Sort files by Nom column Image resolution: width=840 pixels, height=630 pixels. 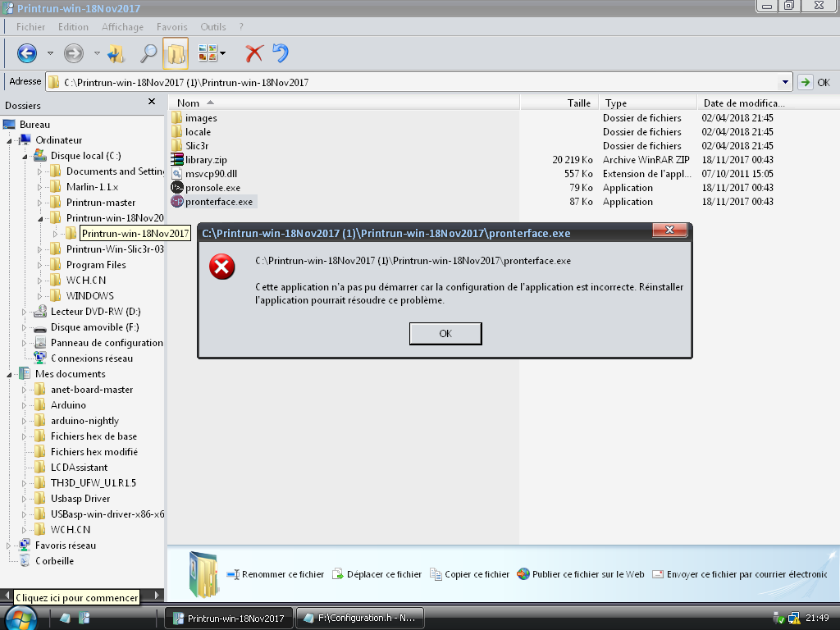[344, 103]
